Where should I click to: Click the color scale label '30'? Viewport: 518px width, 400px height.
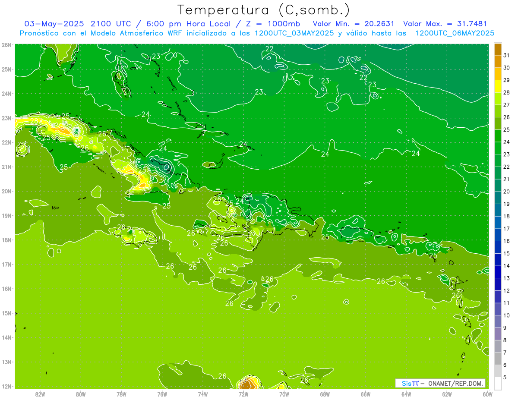[x=506, y=68]
